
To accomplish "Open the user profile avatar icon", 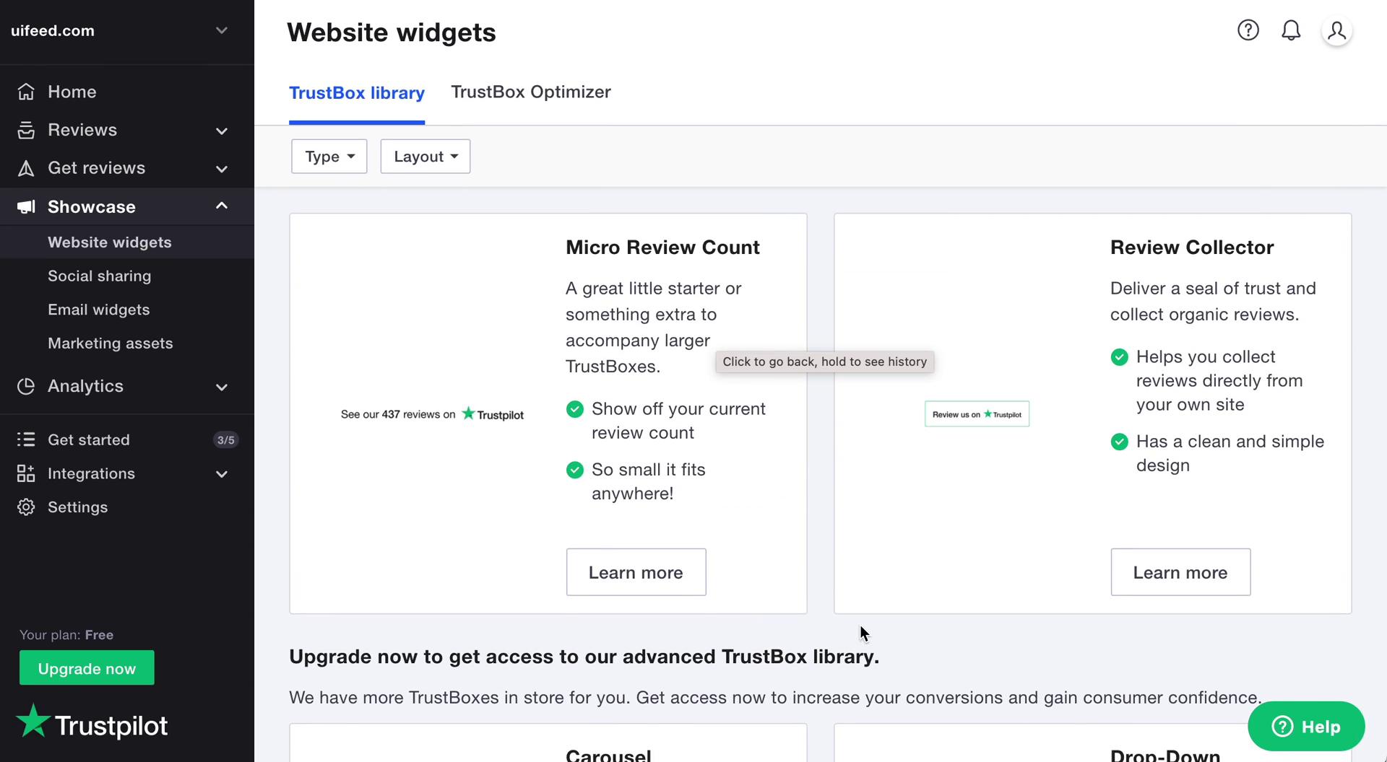I will (1336, 31).
